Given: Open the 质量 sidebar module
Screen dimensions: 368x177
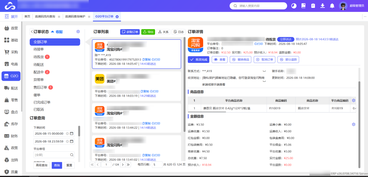Looking at the screenshot, I should pyautogui.click(x=11, y=172).
